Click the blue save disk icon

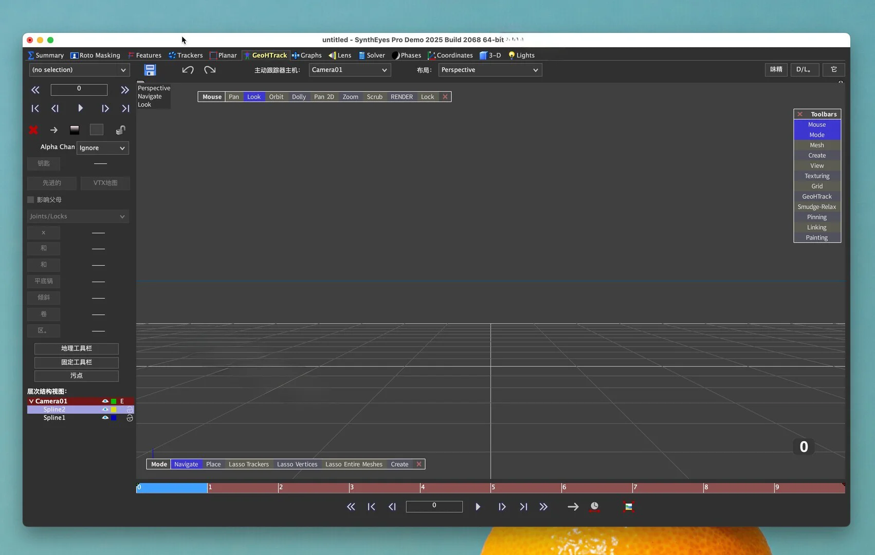click(x=150, y=70)
